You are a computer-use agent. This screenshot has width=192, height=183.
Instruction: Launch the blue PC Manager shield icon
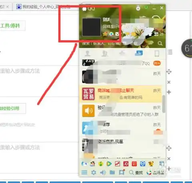142,164
